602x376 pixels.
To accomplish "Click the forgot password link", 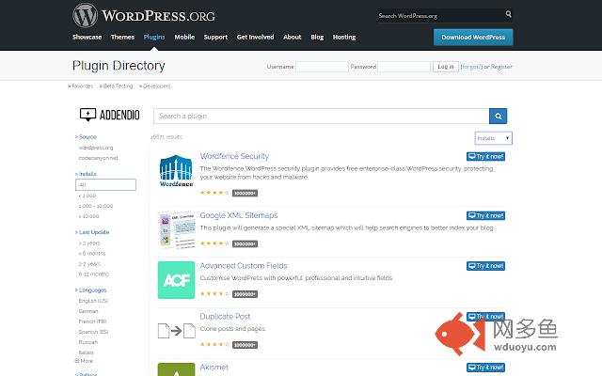I will (471, 67).
